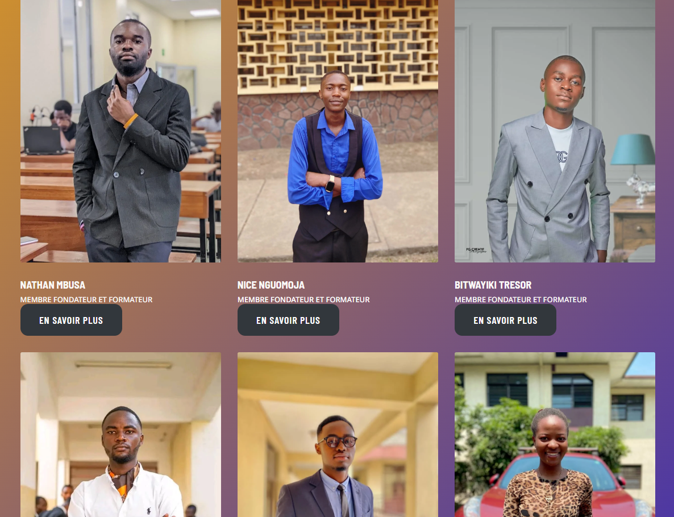Viewport: 674px width, 517px height.
Task: Click En Savoir Plus under Bitwayiki Tresor
Action: [506, 320]
